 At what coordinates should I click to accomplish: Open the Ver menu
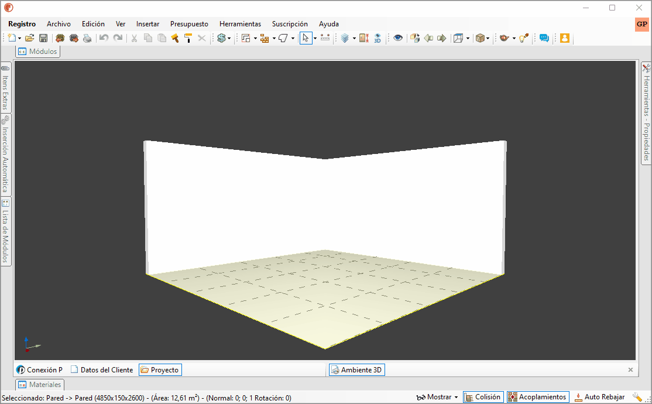pyautogui.click(x=121, y=24)
